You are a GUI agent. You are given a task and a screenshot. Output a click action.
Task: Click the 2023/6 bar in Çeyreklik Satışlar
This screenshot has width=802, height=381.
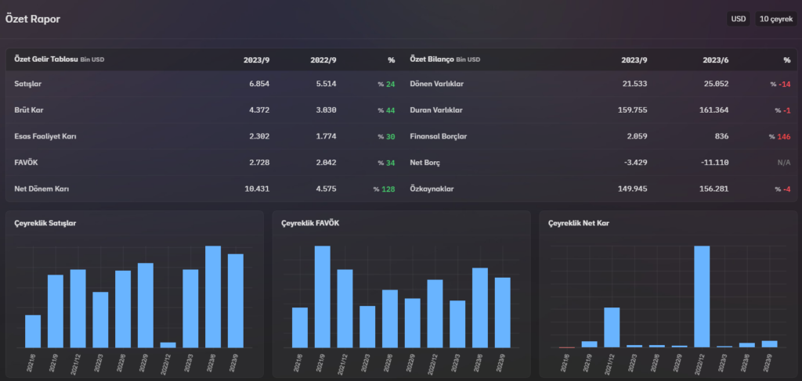click(x=213, y=297)
